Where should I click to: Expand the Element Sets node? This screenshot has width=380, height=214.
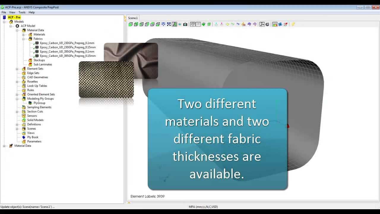click(x=17, y=69)
